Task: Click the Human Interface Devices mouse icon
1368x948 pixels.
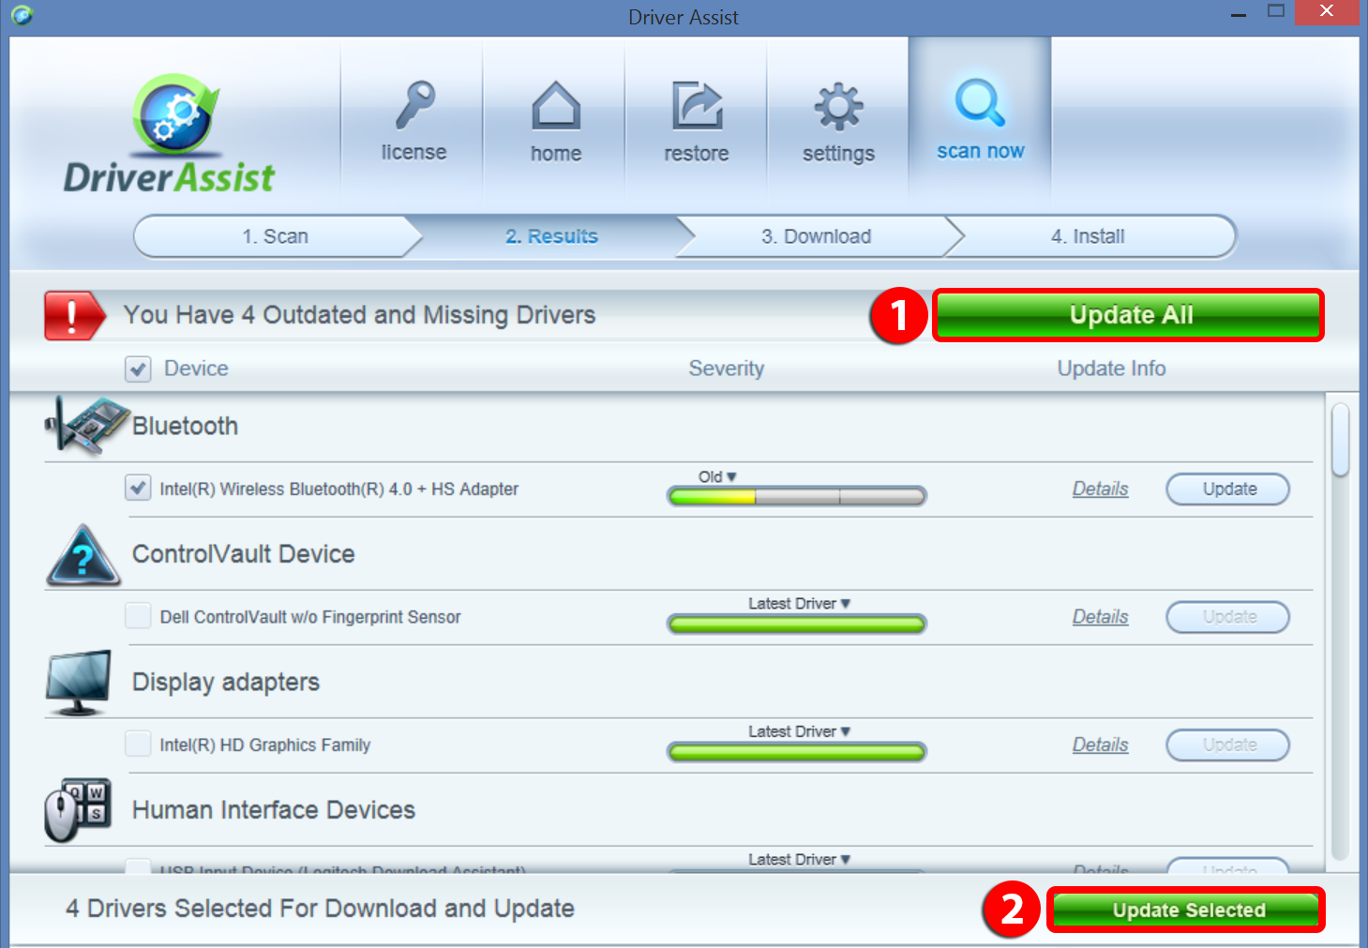Action: point(78,810)
